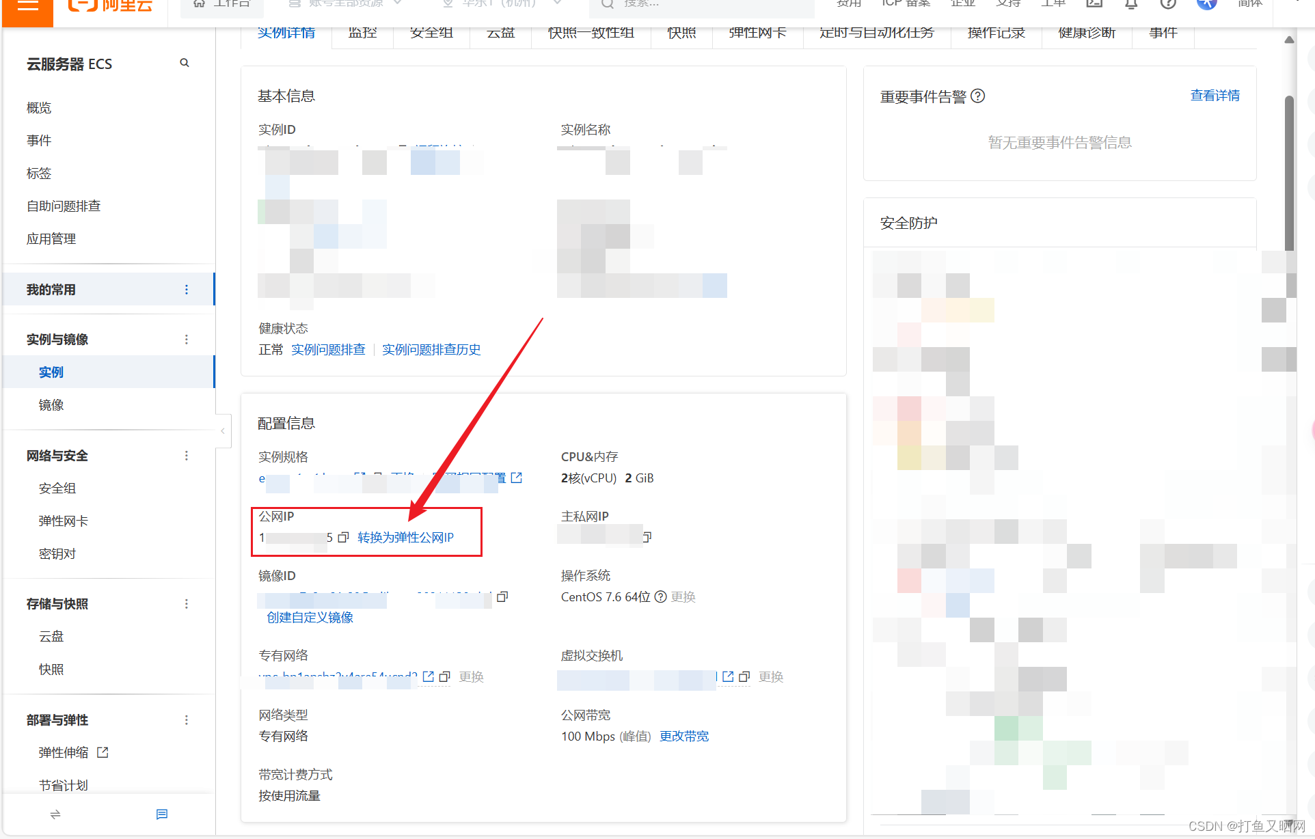Open the 我的常用 options menu
Screen dimensions: 1315x839
tap(187, 290)
